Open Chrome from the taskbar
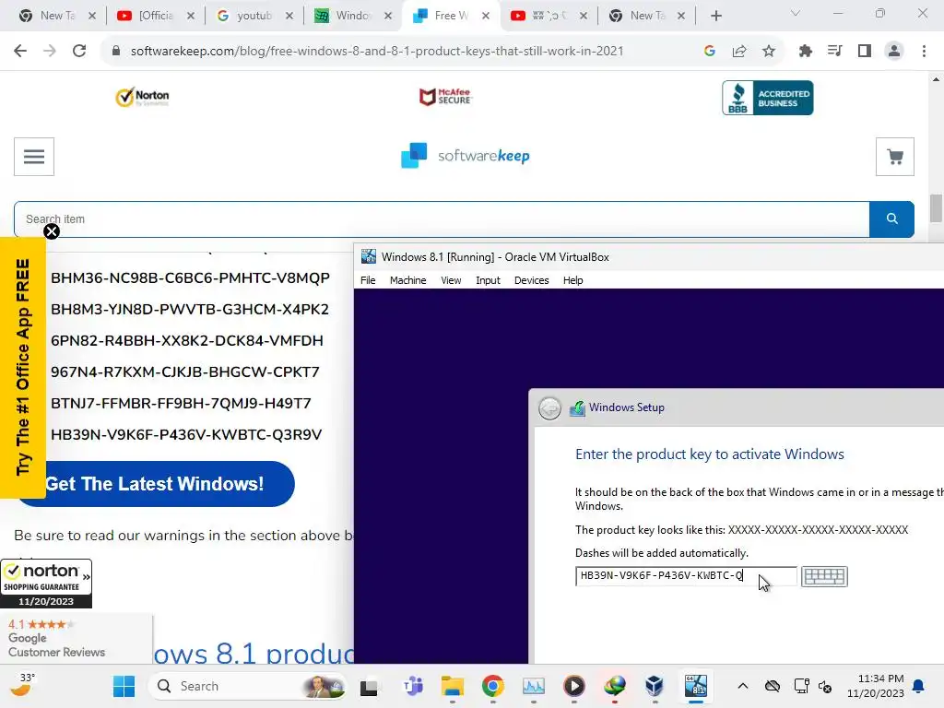 pyautogui.click(x=493, y=686)
